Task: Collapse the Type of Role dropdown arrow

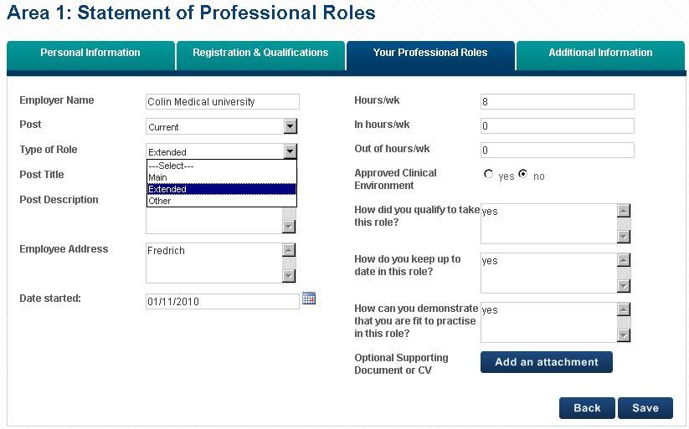Action: tap(290, 151)
